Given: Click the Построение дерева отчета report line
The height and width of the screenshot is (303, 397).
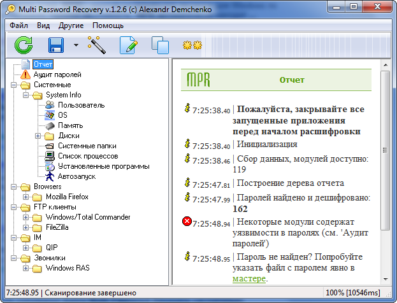Looking at the screenshot, I should pos(290,183).
